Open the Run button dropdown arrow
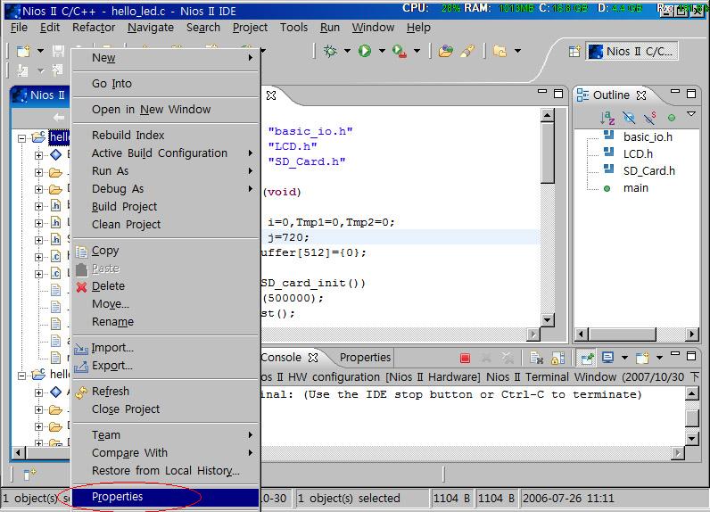Image resolution: width=710 pixels, height=512 pixels. [x=382, y=51]
